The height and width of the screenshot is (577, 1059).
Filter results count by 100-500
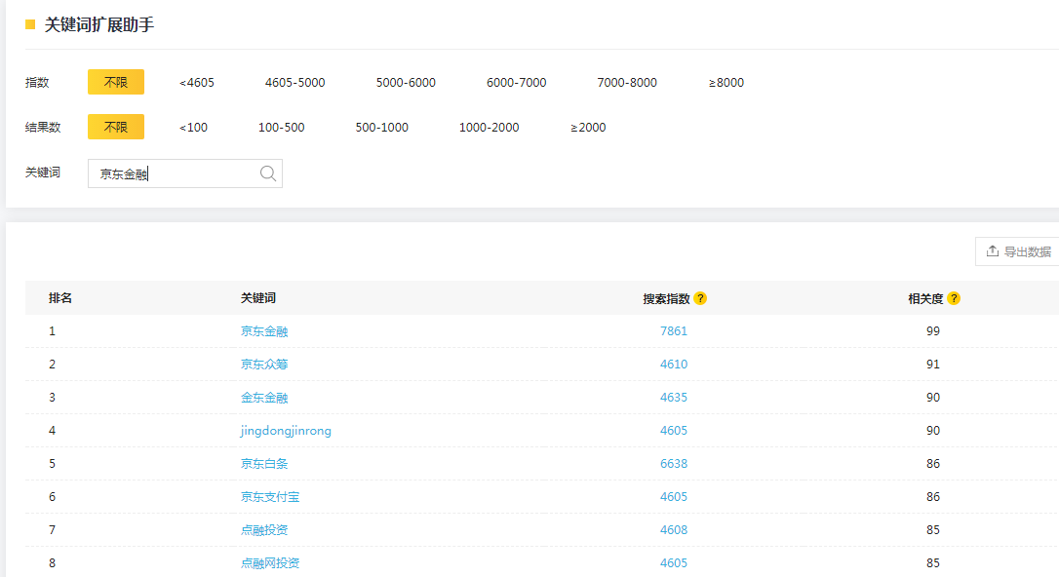pos(281,128)
